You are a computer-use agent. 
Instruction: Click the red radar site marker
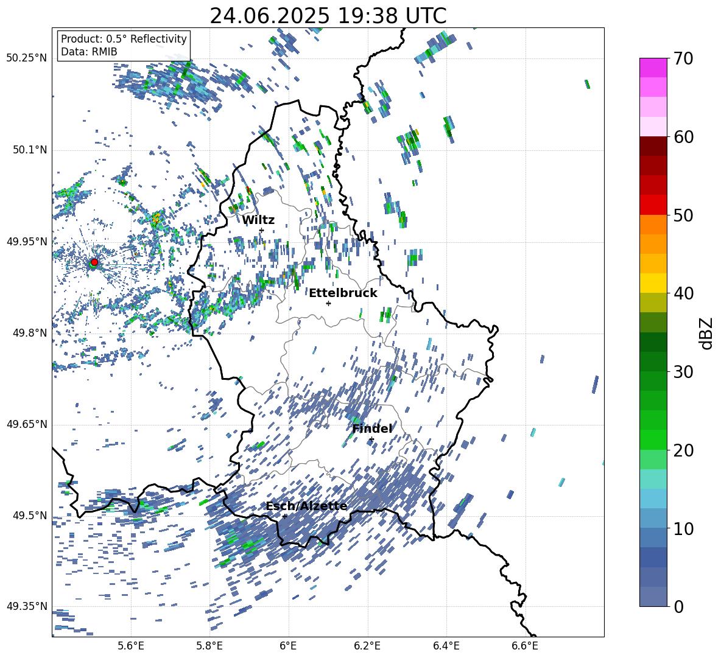94,262
